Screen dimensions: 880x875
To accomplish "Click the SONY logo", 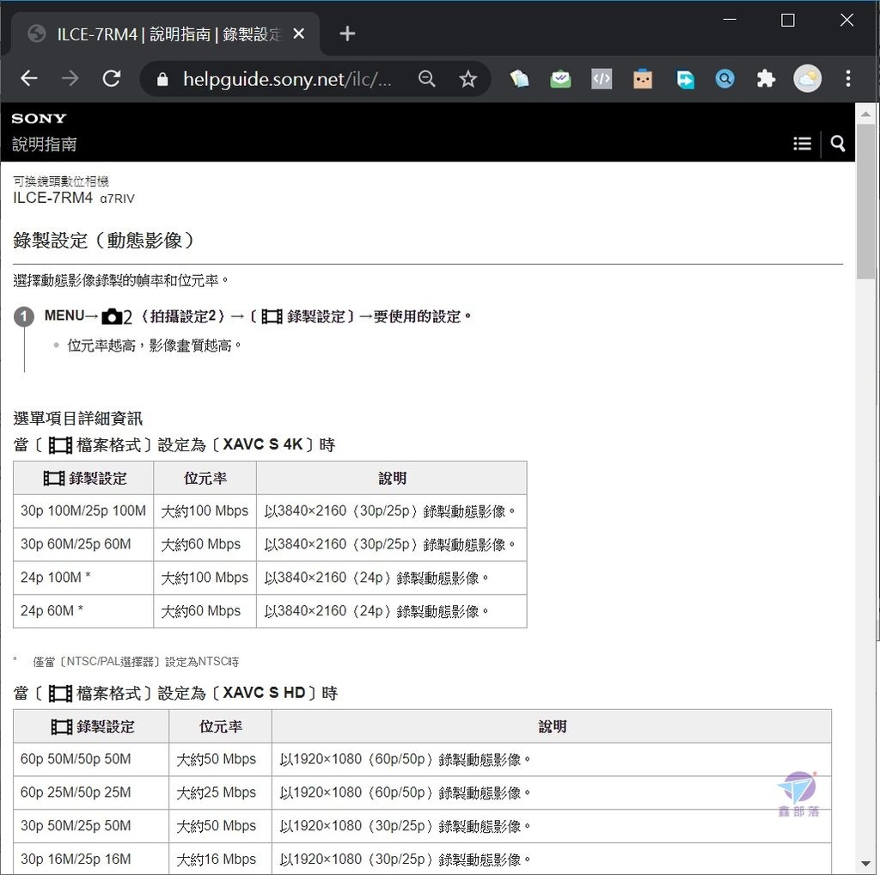I will [39, 119].
